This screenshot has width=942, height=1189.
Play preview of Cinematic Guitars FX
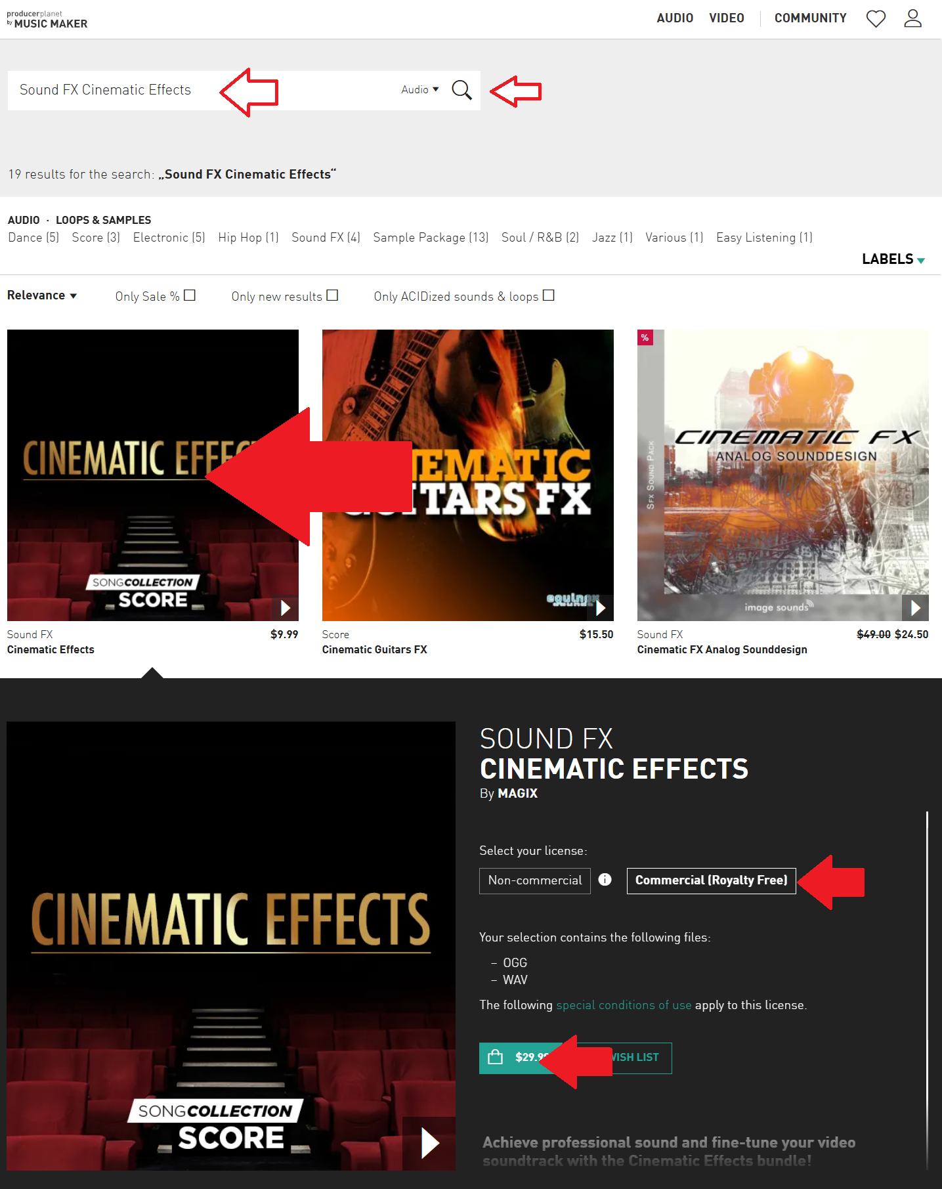[600, 608]
